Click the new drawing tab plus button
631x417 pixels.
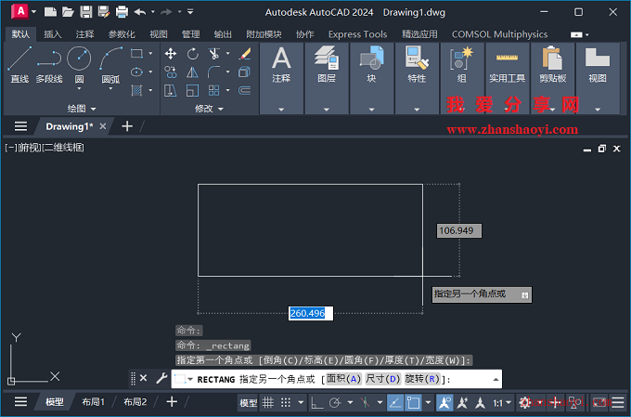click(x=127, y=126)
